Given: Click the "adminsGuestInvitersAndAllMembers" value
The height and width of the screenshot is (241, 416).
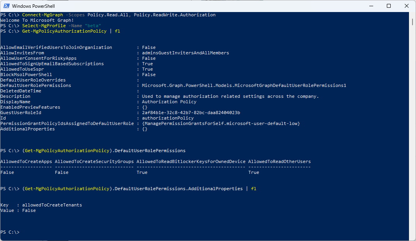Looking at the screenshot, I should tap(186, 53).
